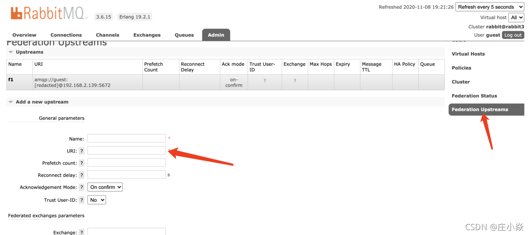This screenshot has height=235, width=530.
Task: Collapse the Upstreams section triangle
Action: pos(11,52)
